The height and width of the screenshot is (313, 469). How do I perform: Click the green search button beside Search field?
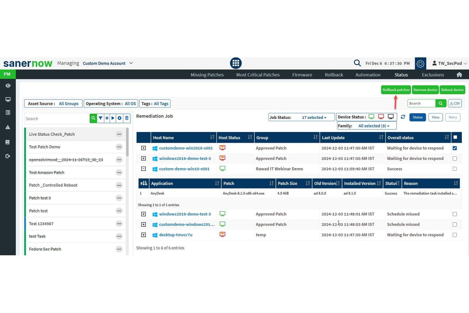tap(440, 103)
